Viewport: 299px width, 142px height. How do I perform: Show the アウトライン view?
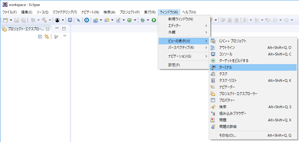tap(253, 47)
